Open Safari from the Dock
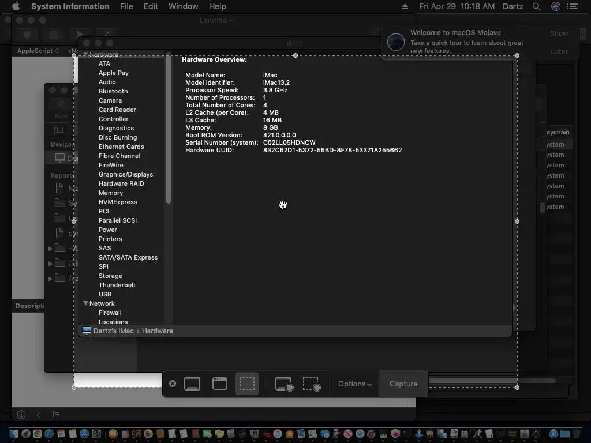The image size is (591, 443). tap(49, 434)
